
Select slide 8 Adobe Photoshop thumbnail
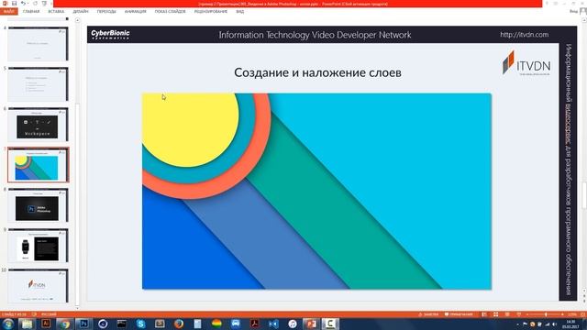pyautogui.click(x=38, y=205)
